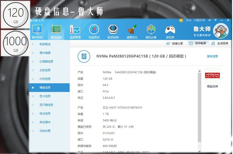Screen dimensions: 233x154
Task: Open the title bar dropdown menu arrow
Action: [216, 20]
